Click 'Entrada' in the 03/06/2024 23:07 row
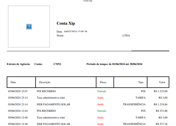The height and width of the screenshot is (126, 176). pyautogui.click(x=102, y=91)
